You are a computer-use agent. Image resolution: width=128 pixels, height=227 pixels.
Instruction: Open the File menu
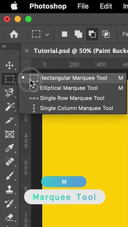click(83, 6)
